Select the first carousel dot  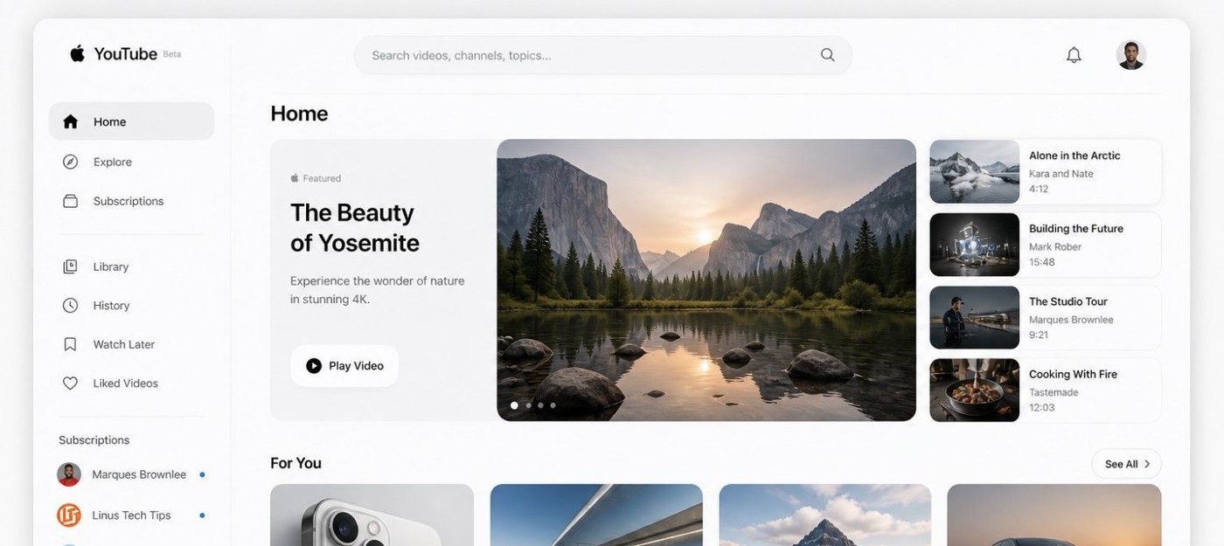514,405
